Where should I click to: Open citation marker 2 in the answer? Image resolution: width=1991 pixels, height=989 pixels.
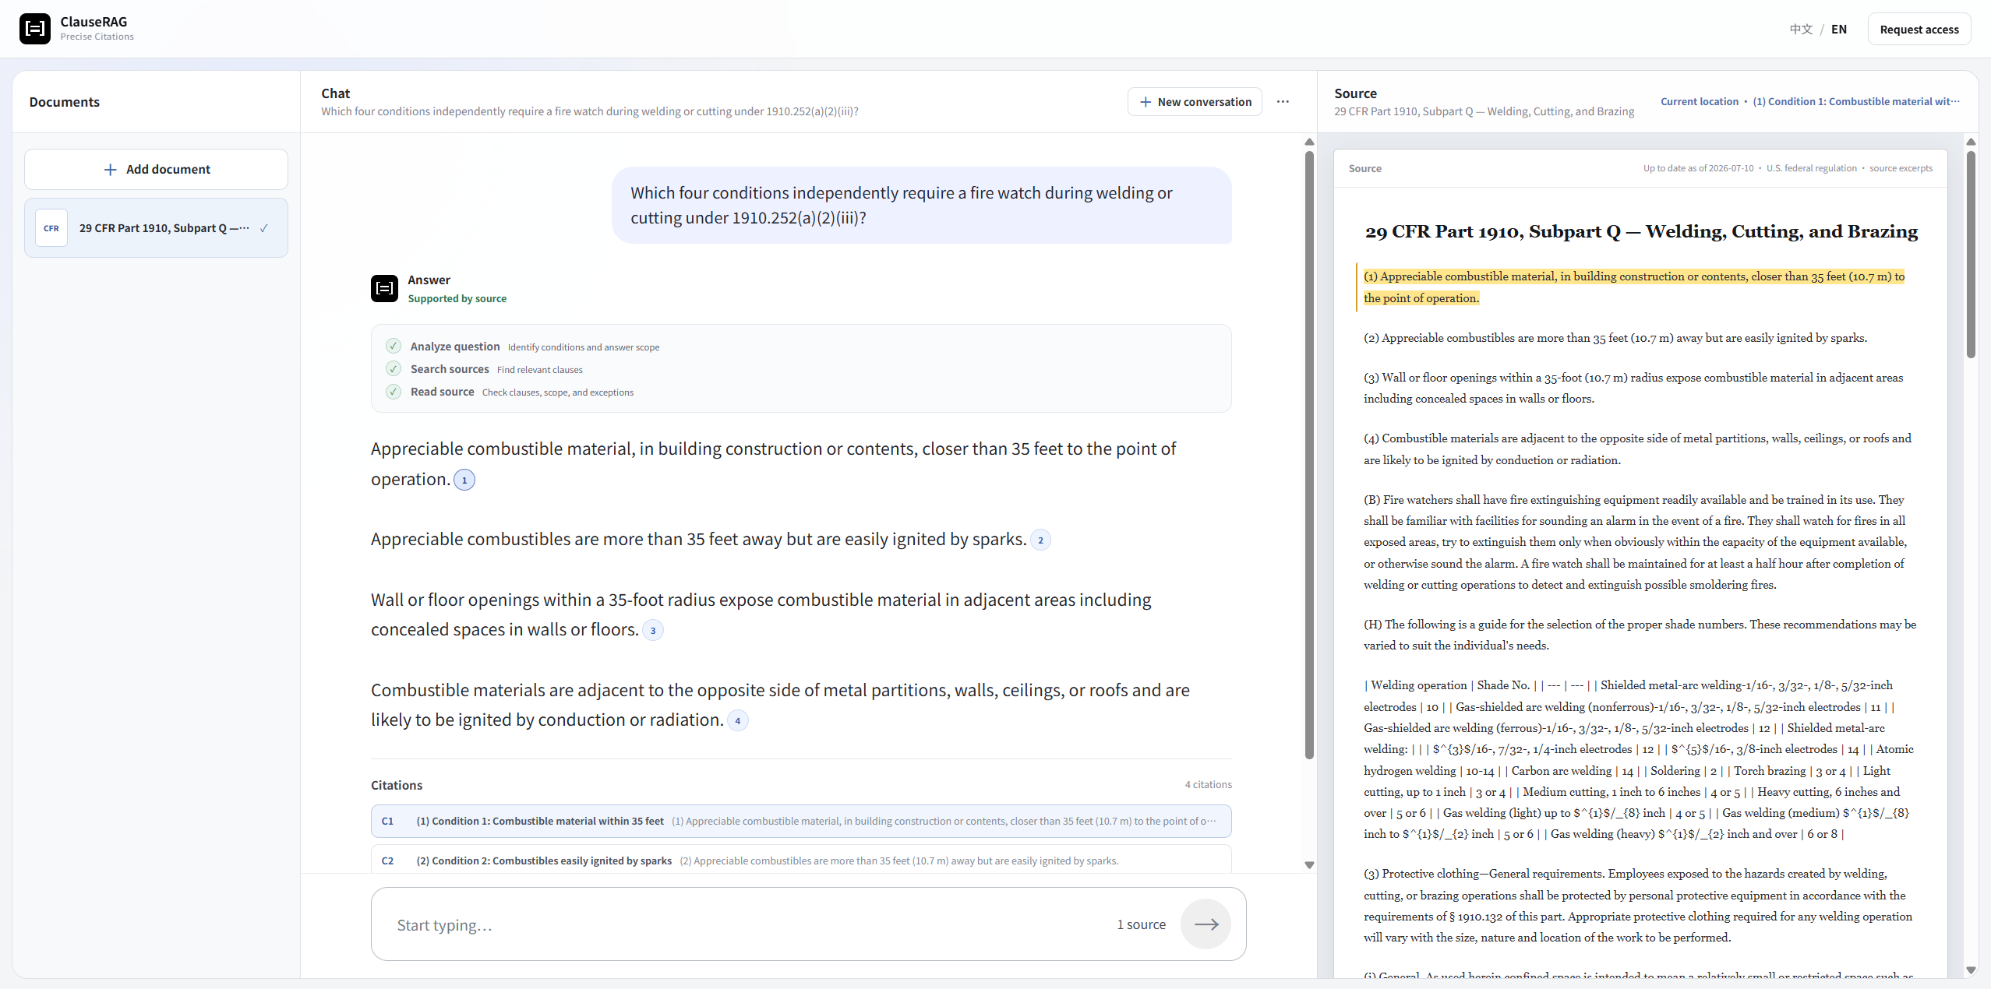coord(1040,540)
